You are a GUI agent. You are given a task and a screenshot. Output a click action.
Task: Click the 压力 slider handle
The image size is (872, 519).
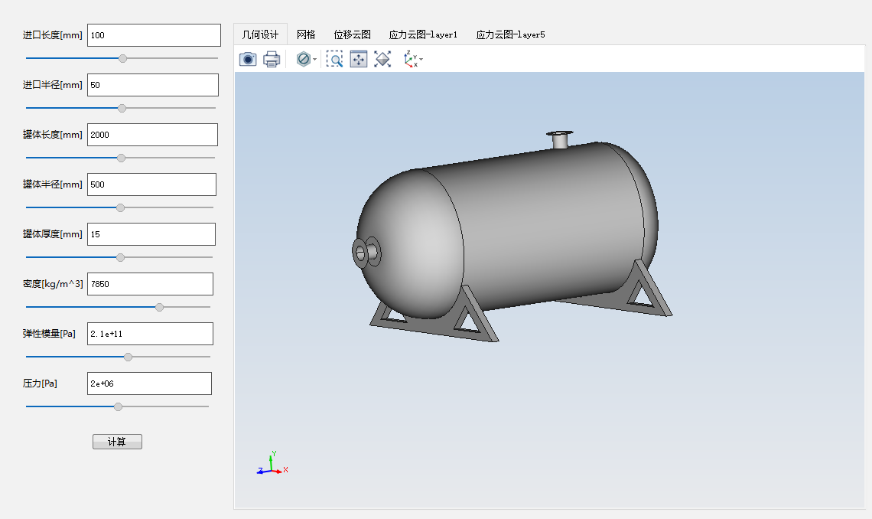point(118,406)
